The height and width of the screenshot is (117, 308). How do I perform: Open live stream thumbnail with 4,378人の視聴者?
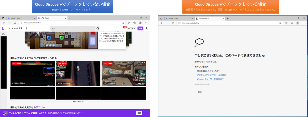coord(78,73)
